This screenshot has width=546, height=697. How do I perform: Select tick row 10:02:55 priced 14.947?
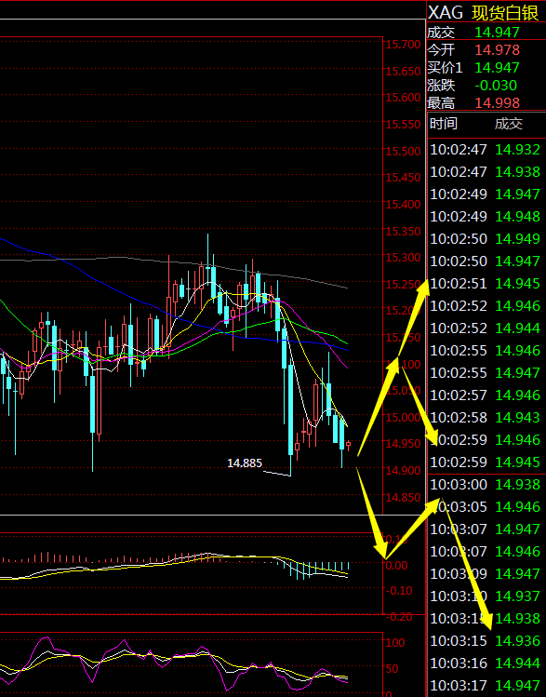click(486, 373)
